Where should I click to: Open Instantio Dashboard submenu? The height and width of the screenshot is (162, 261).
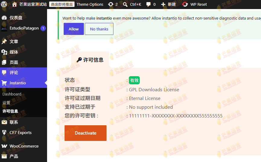(12, 94)
